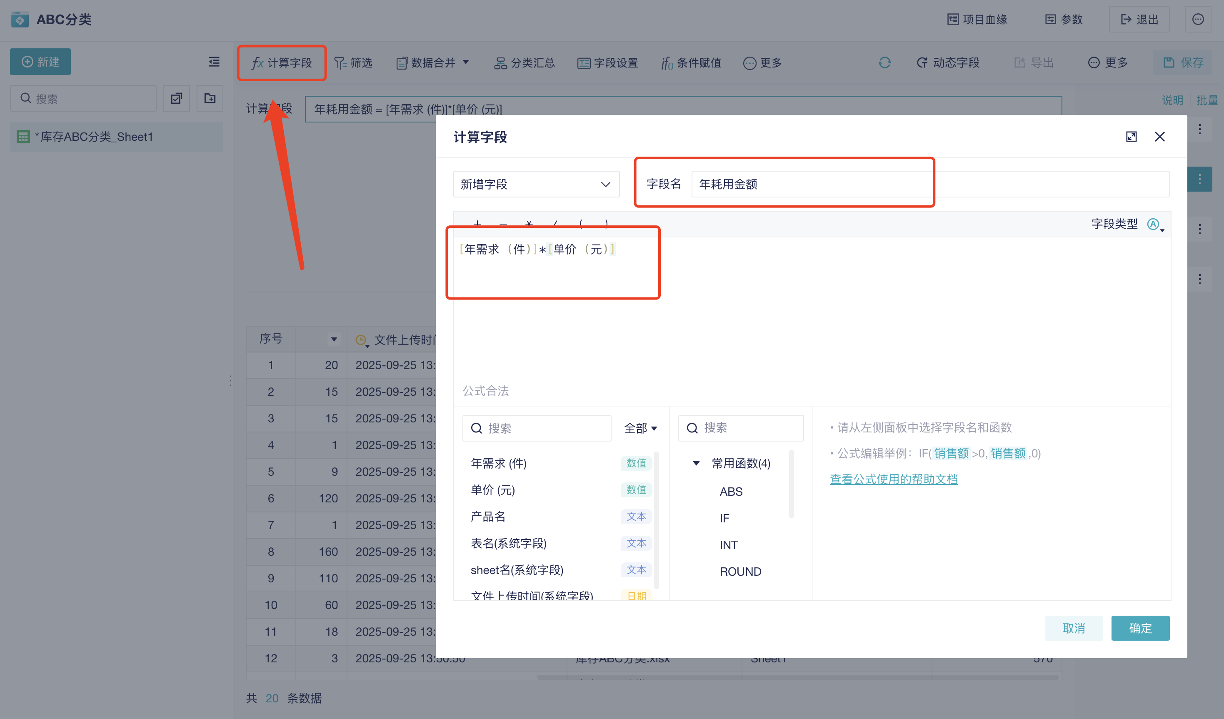Open the 新增字段 dropdown

click(x=536, y=184)
